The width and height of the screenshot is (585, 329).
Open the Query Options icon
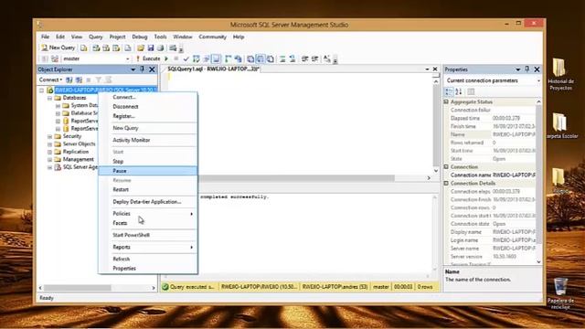(x=206, y=58)
